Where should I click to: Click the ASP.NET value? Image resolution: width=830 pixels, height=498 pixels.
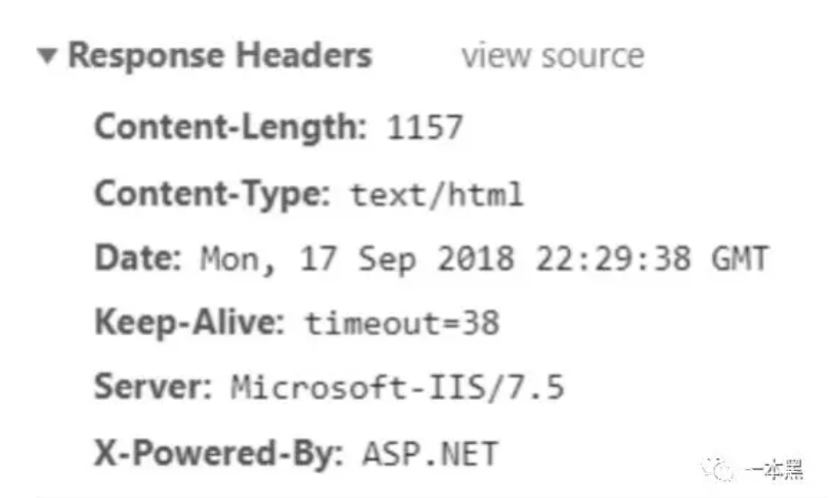(x=430, y=454)
